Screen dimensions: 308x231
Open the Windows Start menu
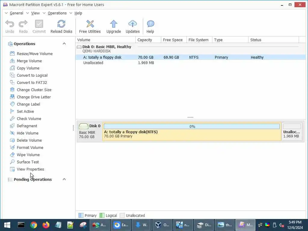coord(7,225)
